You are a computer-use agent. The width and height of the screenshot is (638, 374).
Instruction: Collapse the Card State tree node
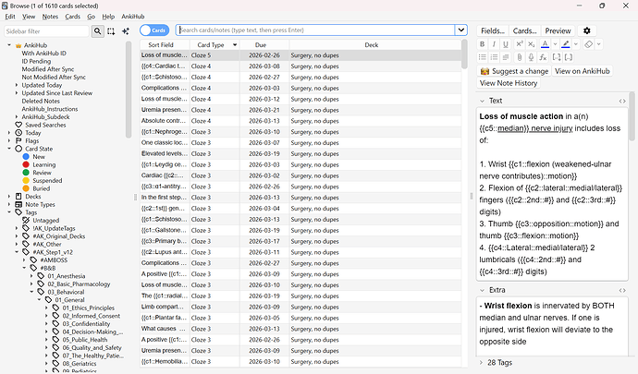[9, 149]
